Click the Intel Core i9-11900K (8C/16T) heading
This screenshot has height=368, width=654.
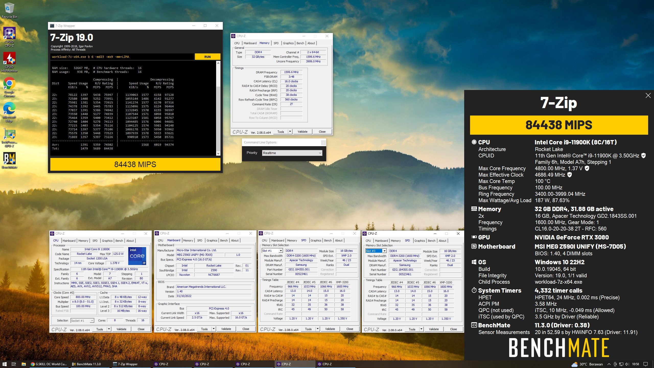(576, 142)
